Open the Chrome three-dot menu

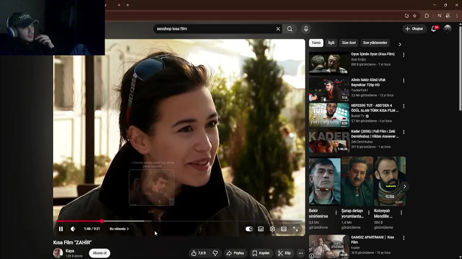pyautogui.click(x=457, y=16)
